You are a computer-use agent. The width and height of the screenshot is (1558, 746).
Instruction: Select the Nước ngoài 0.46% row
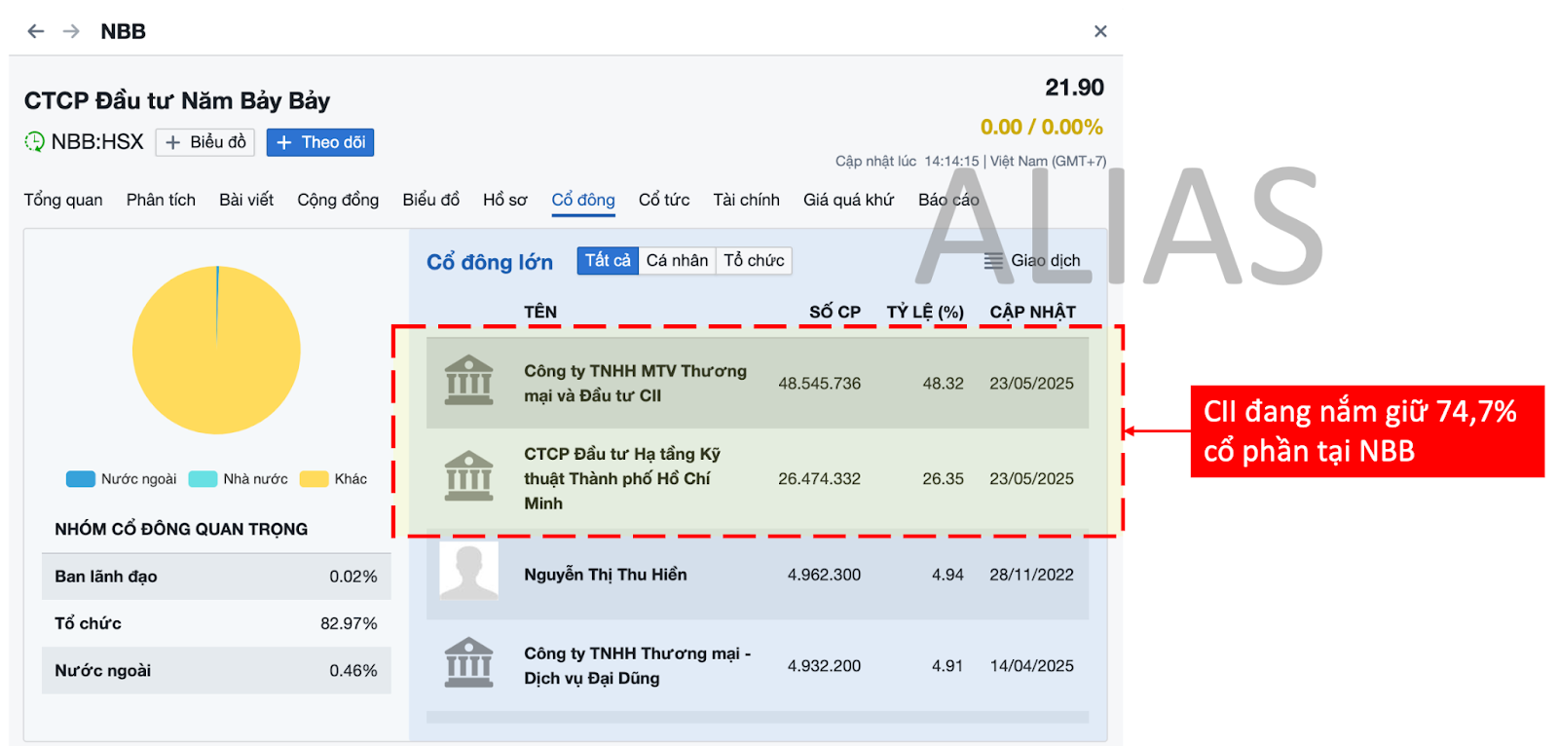pyautogui.click(x=216, y=670)
